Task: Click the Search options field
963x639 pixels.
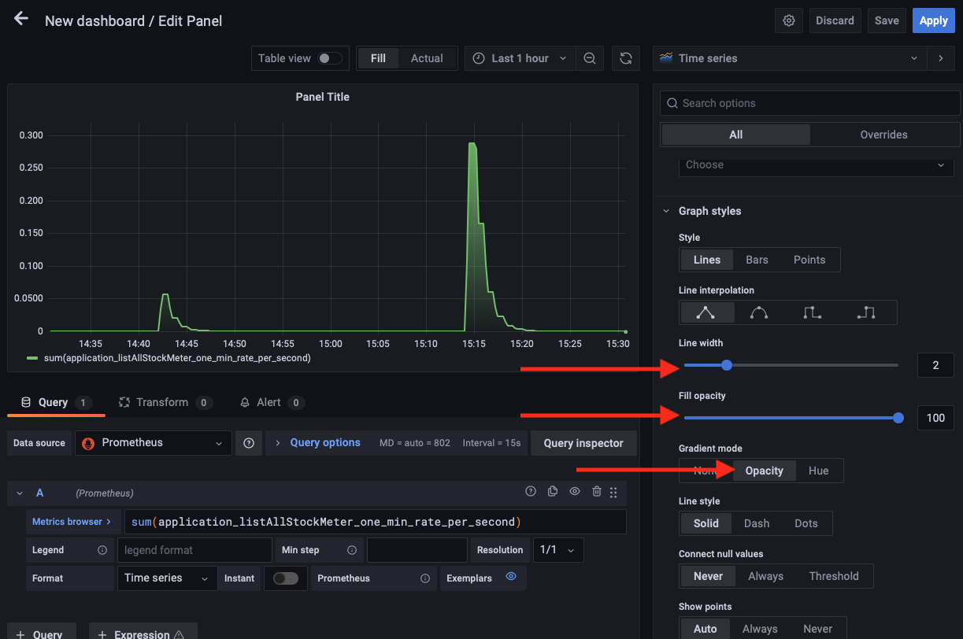Action: [x=809, y=103]
